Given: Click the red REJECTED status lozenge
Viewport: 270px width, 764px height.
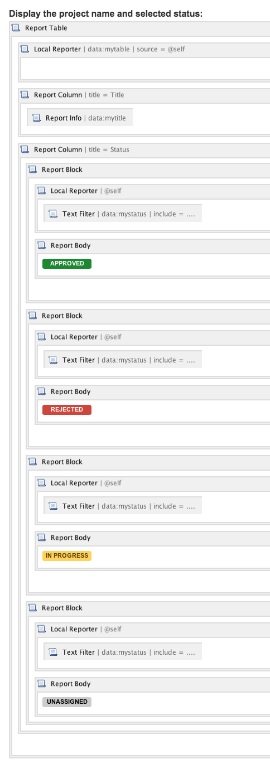Looking at the screenshot, I should (67, 409).
